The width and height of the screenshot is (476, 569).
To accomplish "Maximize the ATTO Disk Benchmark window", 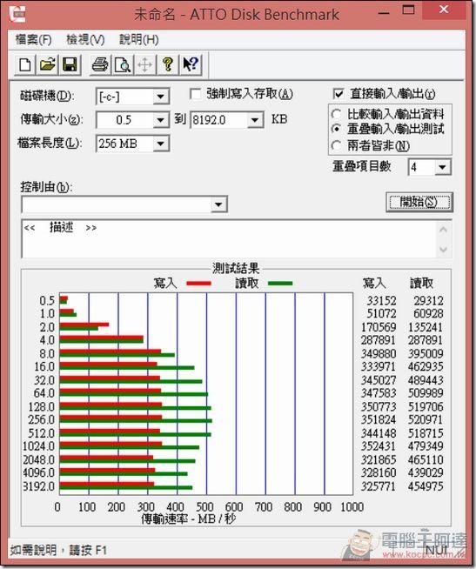I will 408,10.
